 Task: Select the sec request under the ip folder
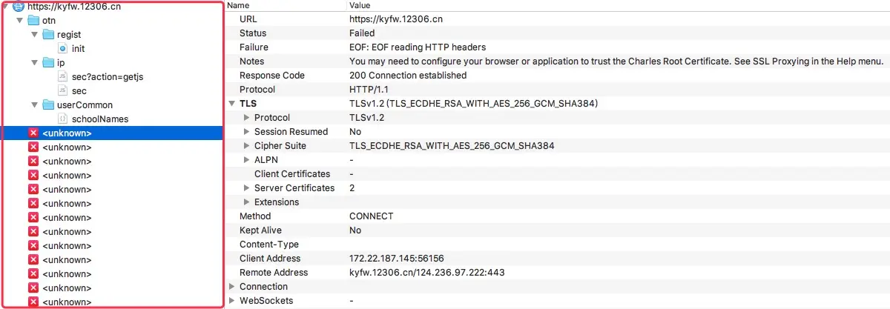[79, 91]
